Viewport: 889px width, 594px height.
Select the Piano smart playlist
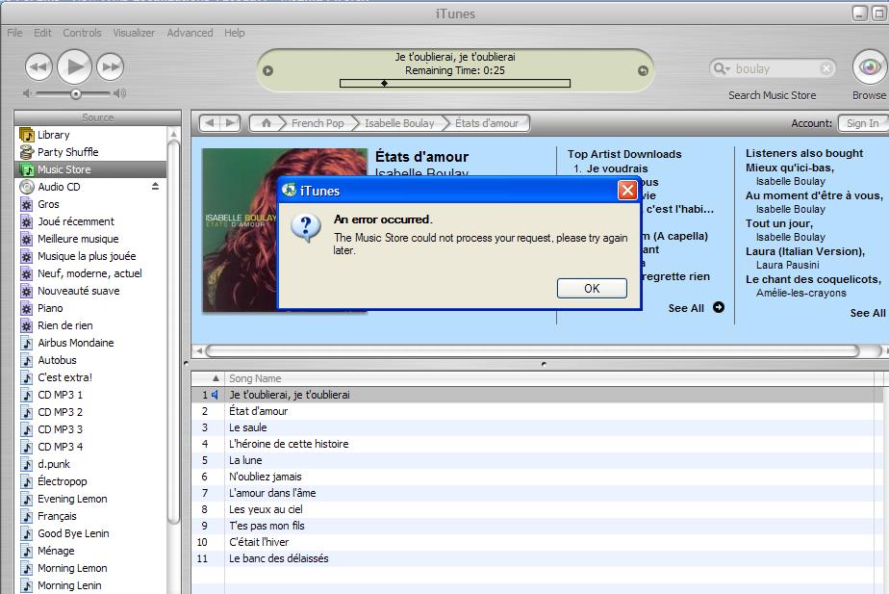click(90, 308)
